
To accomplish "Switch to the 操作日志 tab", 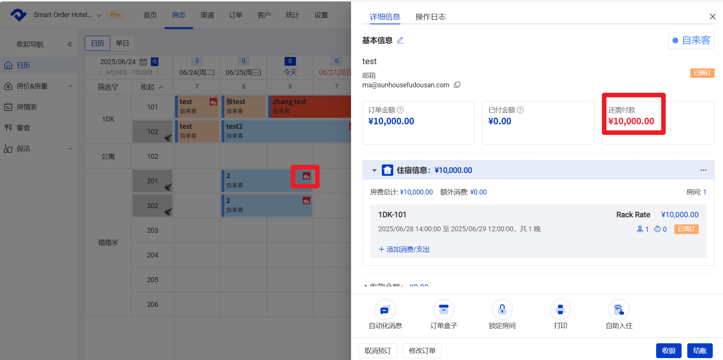I will coord(430,17).
